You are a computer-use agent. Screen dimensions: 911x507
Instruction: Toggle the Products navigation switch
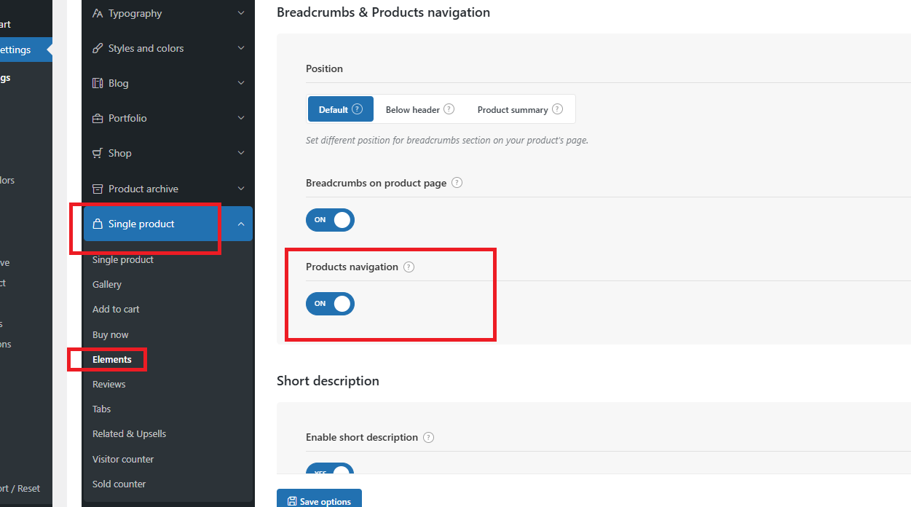pyautogui.click(x=330, y=304)
